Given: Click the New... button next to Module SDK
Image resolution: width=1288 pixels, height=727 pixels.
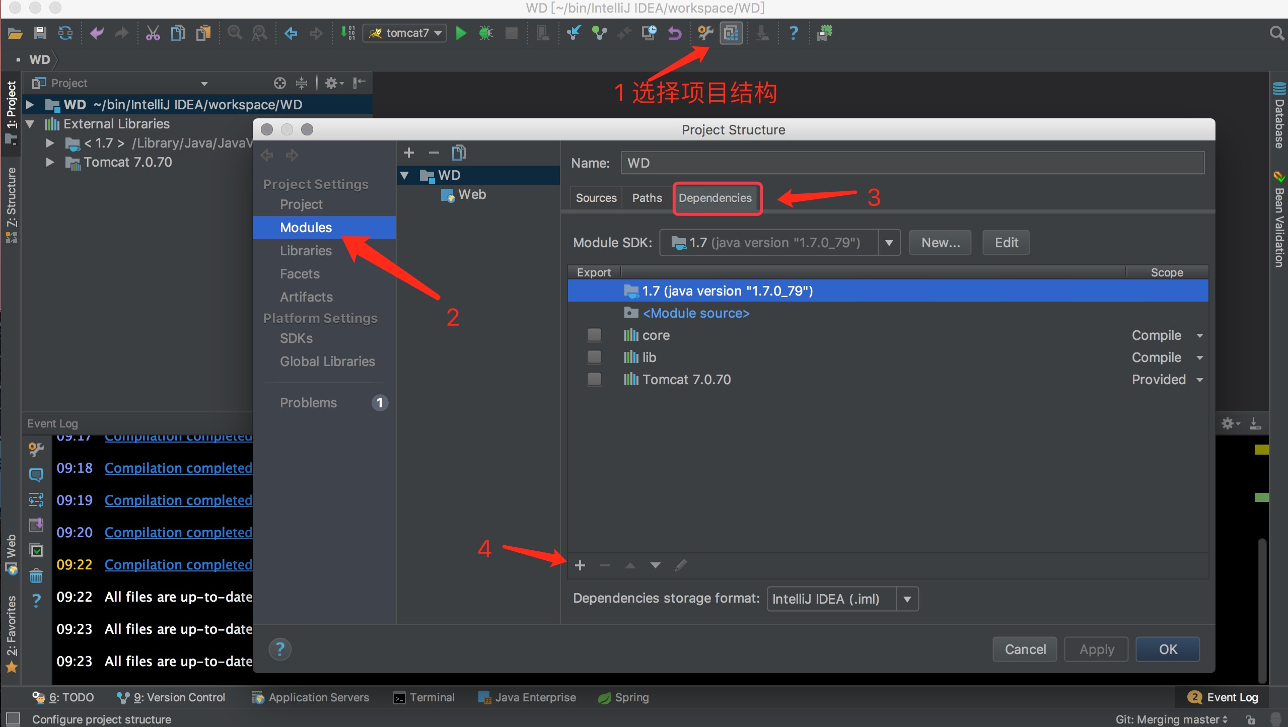Looking at the screenshot, I should point(939,242).
